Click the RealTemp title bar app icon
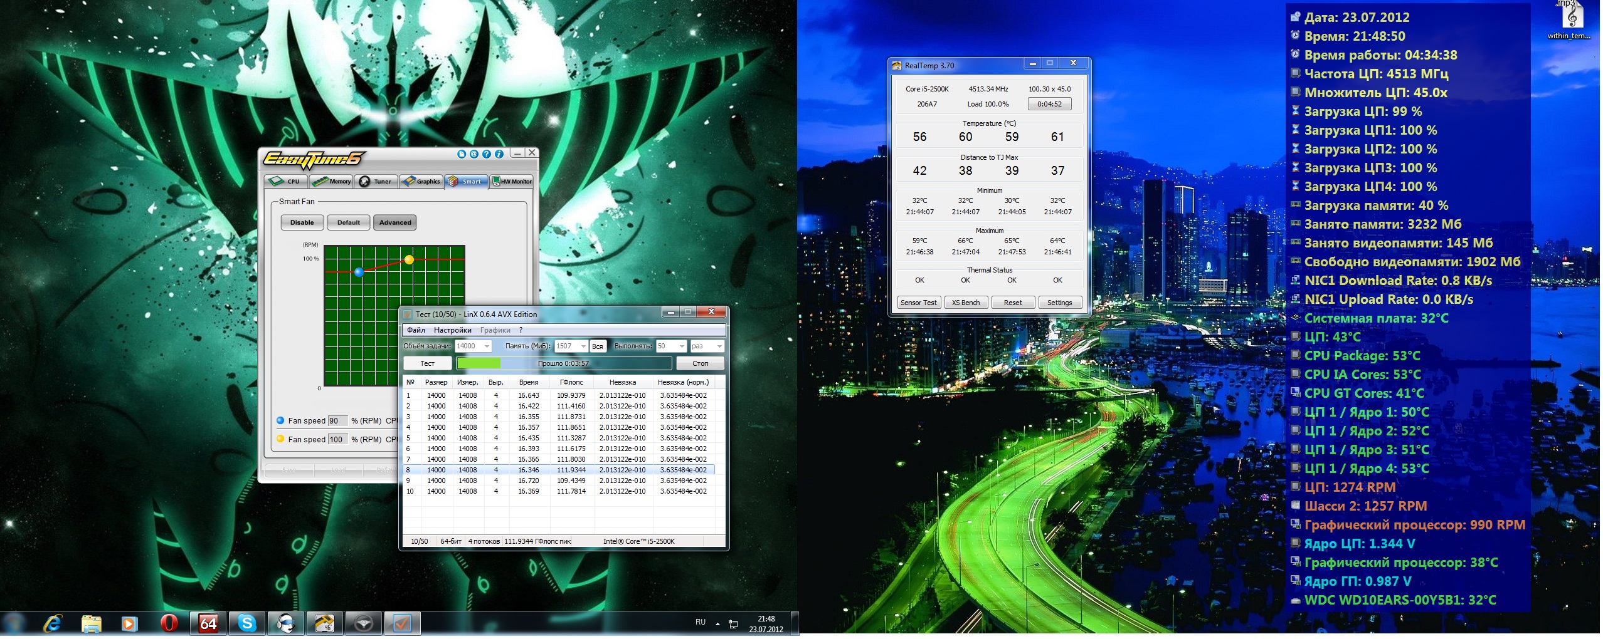1603x639 pixels. tap(897, 66)
